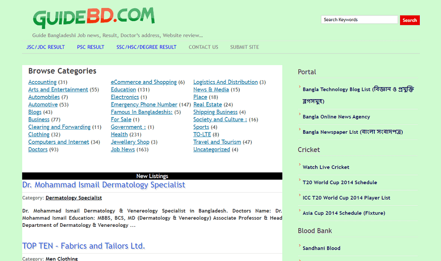Open the CONTACT US page
441x261 pixels.
203,47
